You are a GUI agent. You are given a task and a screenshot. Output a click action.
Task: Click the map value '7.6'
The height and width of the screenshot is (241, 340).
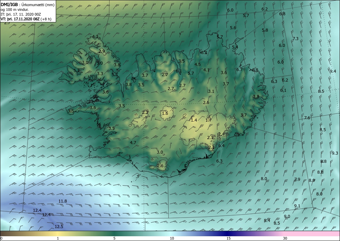point(307,118)
